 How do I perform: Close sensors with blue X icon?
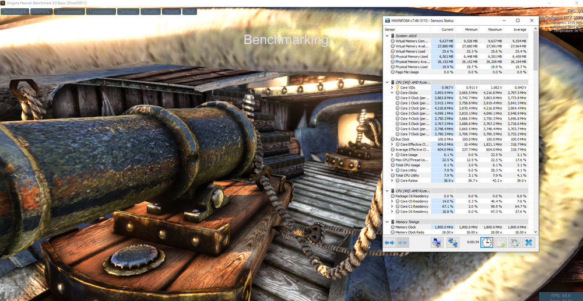(x=528, y=243)
